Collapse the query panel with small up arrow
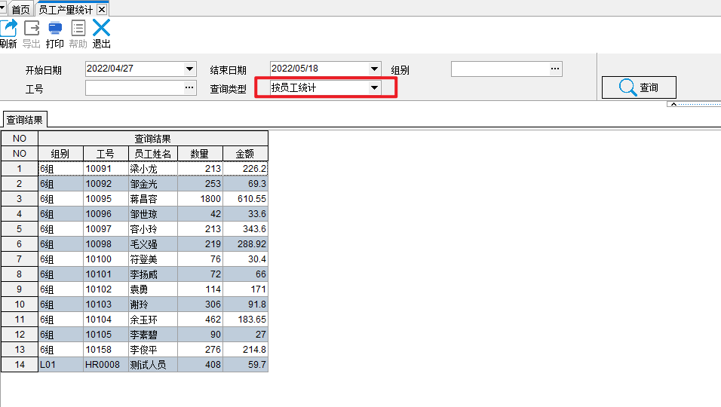The height and width of the screenshot is (407, 721). pos(673,104)
